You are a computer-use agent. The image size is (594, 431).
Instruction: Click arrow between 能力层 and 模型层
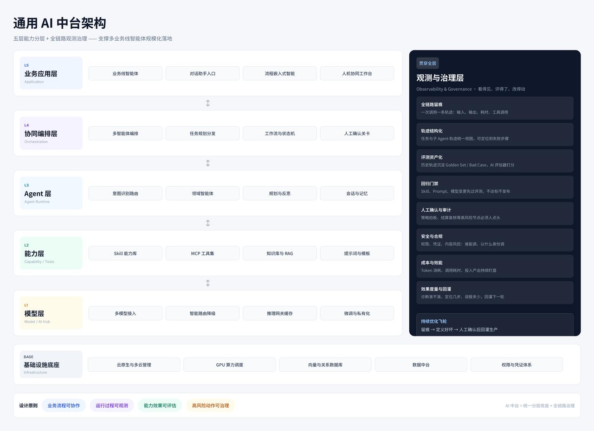pyautogui.click(x=208, y=283)
